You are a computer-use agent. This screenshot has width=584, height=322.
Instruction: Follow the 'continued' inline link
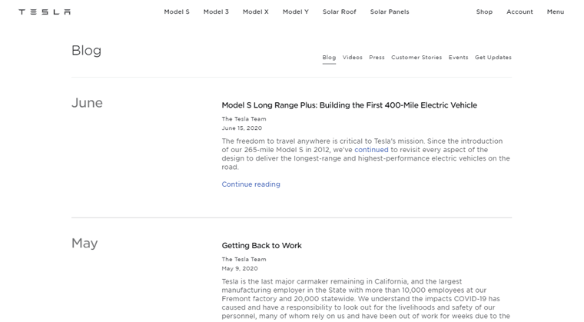click(x=371, y=150)
